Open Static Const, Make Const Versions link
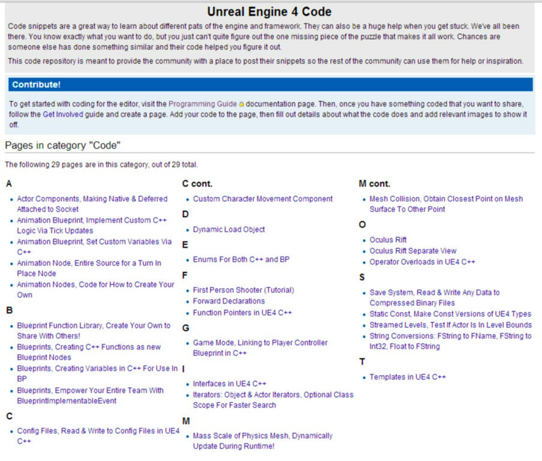This screenshot has height=461, width=542. (x=450, y=314)
